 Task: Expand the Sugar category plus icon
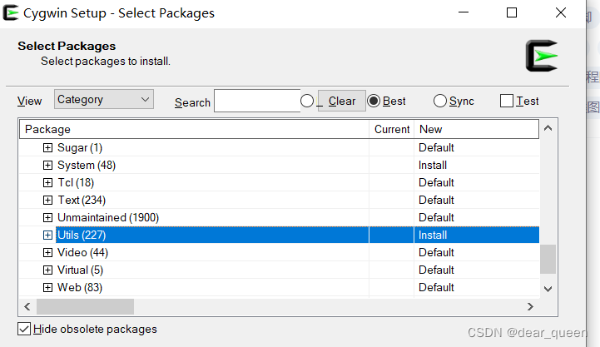(x=47, y=148)
